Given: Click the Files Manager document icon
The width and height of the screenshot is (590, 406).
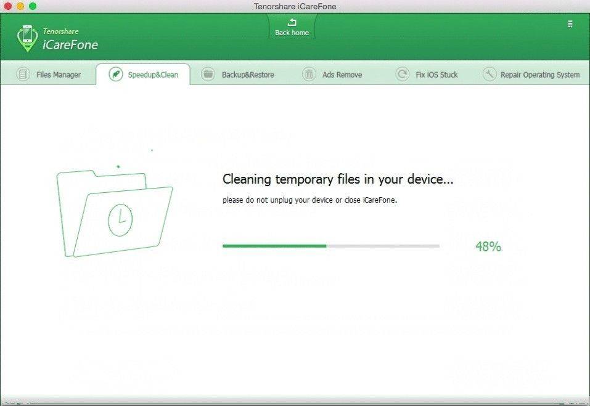Looking at the screenshot, I should 23,74.
